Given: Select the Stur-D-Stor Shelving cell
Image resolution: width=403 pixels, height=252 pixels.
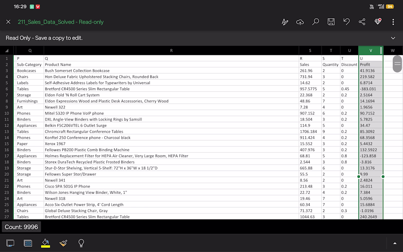Looking at the screenshot, I should click(x=171, y=168).
